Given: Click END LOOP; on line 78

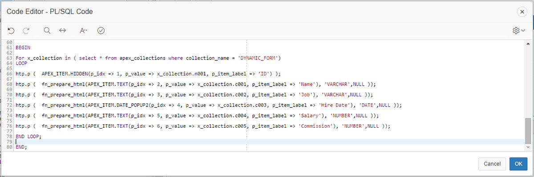Looking at the screenshot, I should (28, 137).
